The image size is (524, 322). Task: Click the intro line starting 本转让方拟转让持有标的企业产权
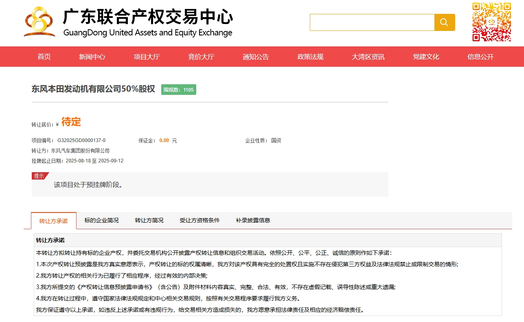click(214, 253)
